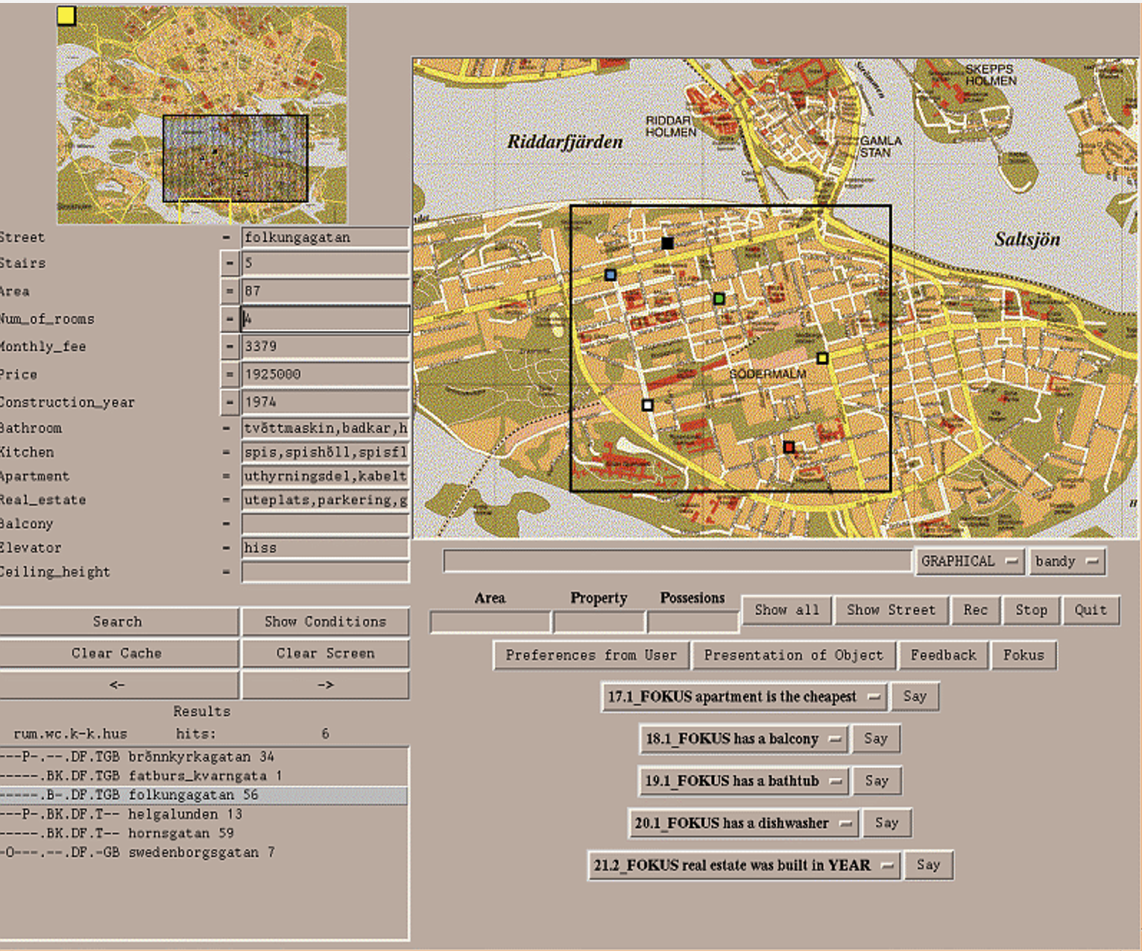The height and width of the screenshot is (951, 1142).
Task: Say the '19.1_FOKUS has a bathtub' utterance
Action: pyautogui.click(x=877, y=780)
